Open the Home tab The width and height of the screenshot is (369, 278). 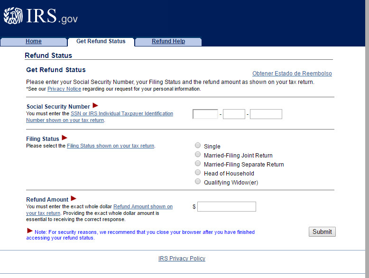pyautogui.click(x=34, y=41)
